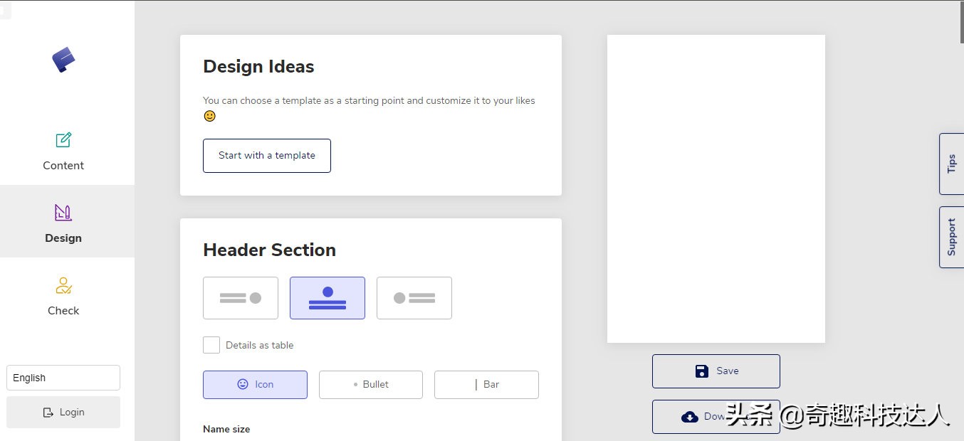Screen dimensions: 964x441
Task: Open the English language dropdown
Action: coord(63,378)
